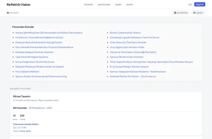The image size is (212, 139).
Task: Open the Mimari Tasarım forum
Action: point(22,96)
